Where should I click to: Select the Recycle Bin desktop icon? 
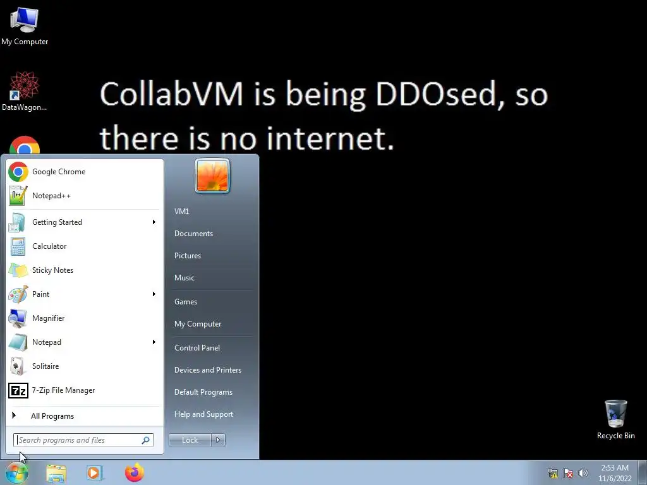[615, 420]
